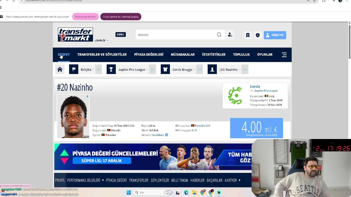Viewport: 351px width, 197px height.
Task: Click the position text Sol Bek
Action: coord(154,130)
